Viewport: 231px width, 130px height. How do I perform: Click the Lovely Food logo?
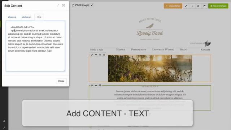[150, 29]
